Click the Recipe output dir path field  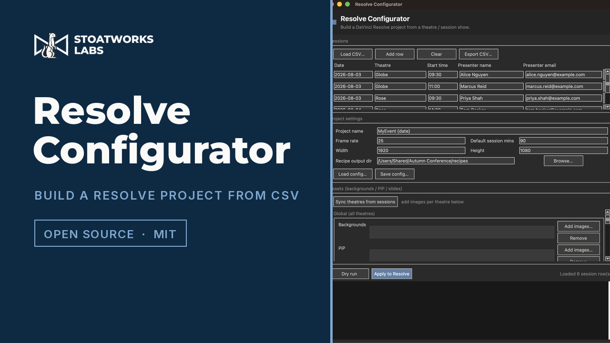click(446, 161)
